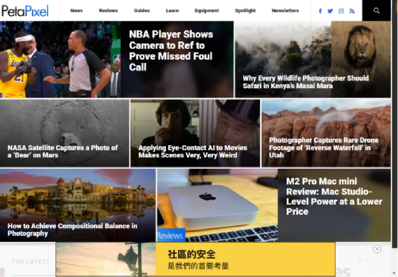This screenshot has height=277, width=398.
Task: Open the News menu
Action: tap(76, 11)
